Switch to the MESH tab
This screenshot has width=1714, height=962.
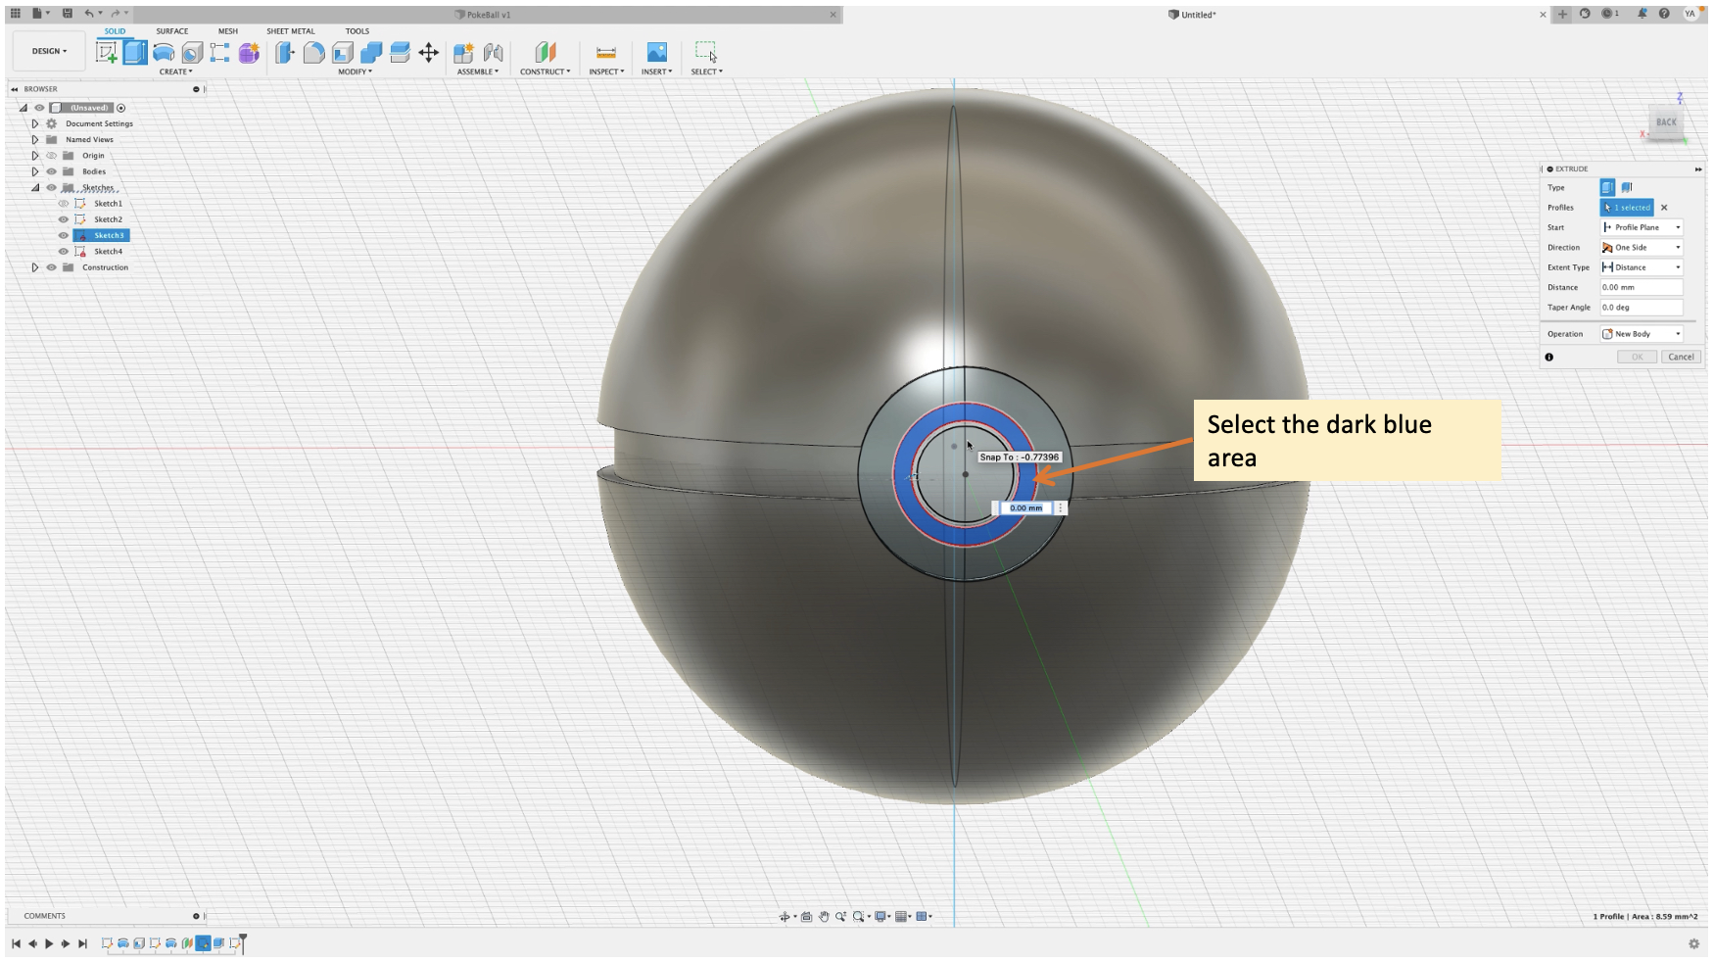point(228,31)
